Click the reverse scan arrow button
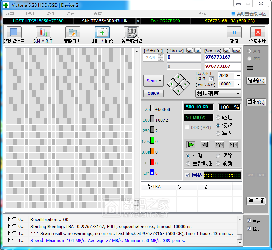The height and width of the screenshot is (250, 272). (205, 145)
